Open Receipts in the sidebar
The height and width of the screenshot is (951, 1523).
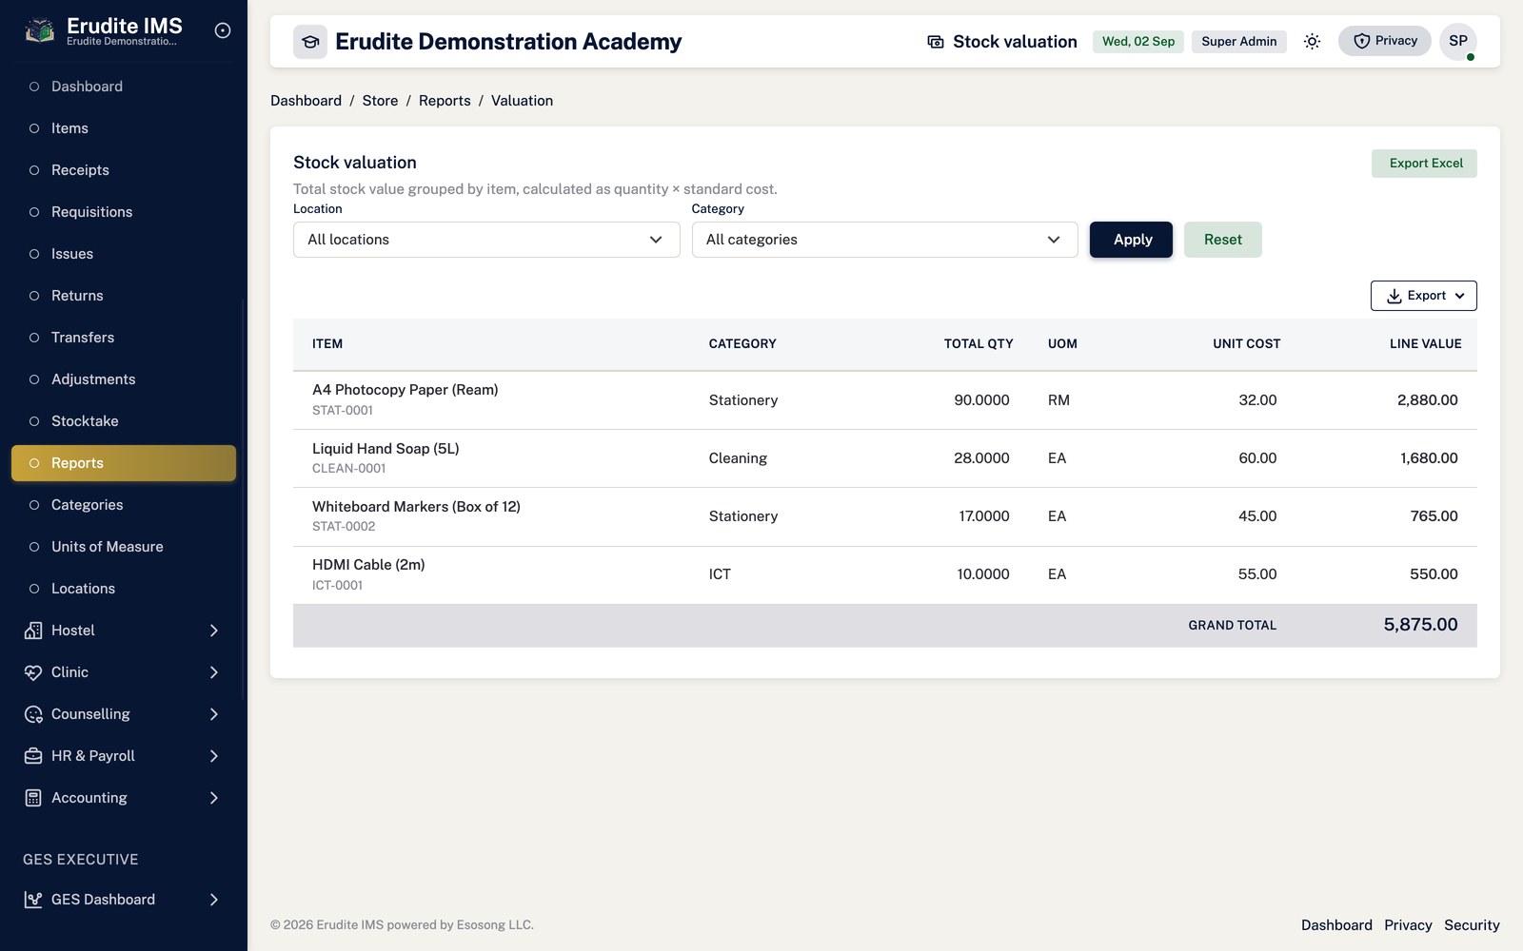(124, 170)
